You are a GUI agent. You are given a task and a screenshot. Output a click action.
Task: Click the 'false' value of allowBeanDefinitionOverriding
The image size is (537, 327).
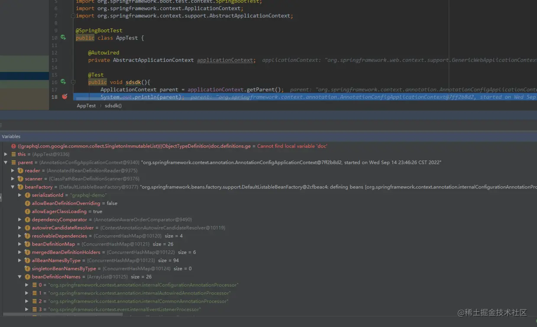[112, 203]
